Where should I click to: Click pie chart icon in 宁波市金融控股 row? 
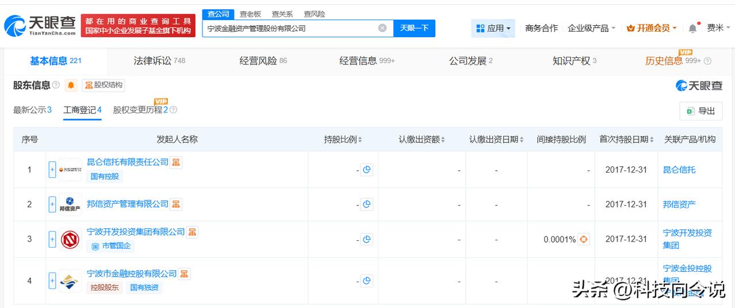[x=366, y=280]
